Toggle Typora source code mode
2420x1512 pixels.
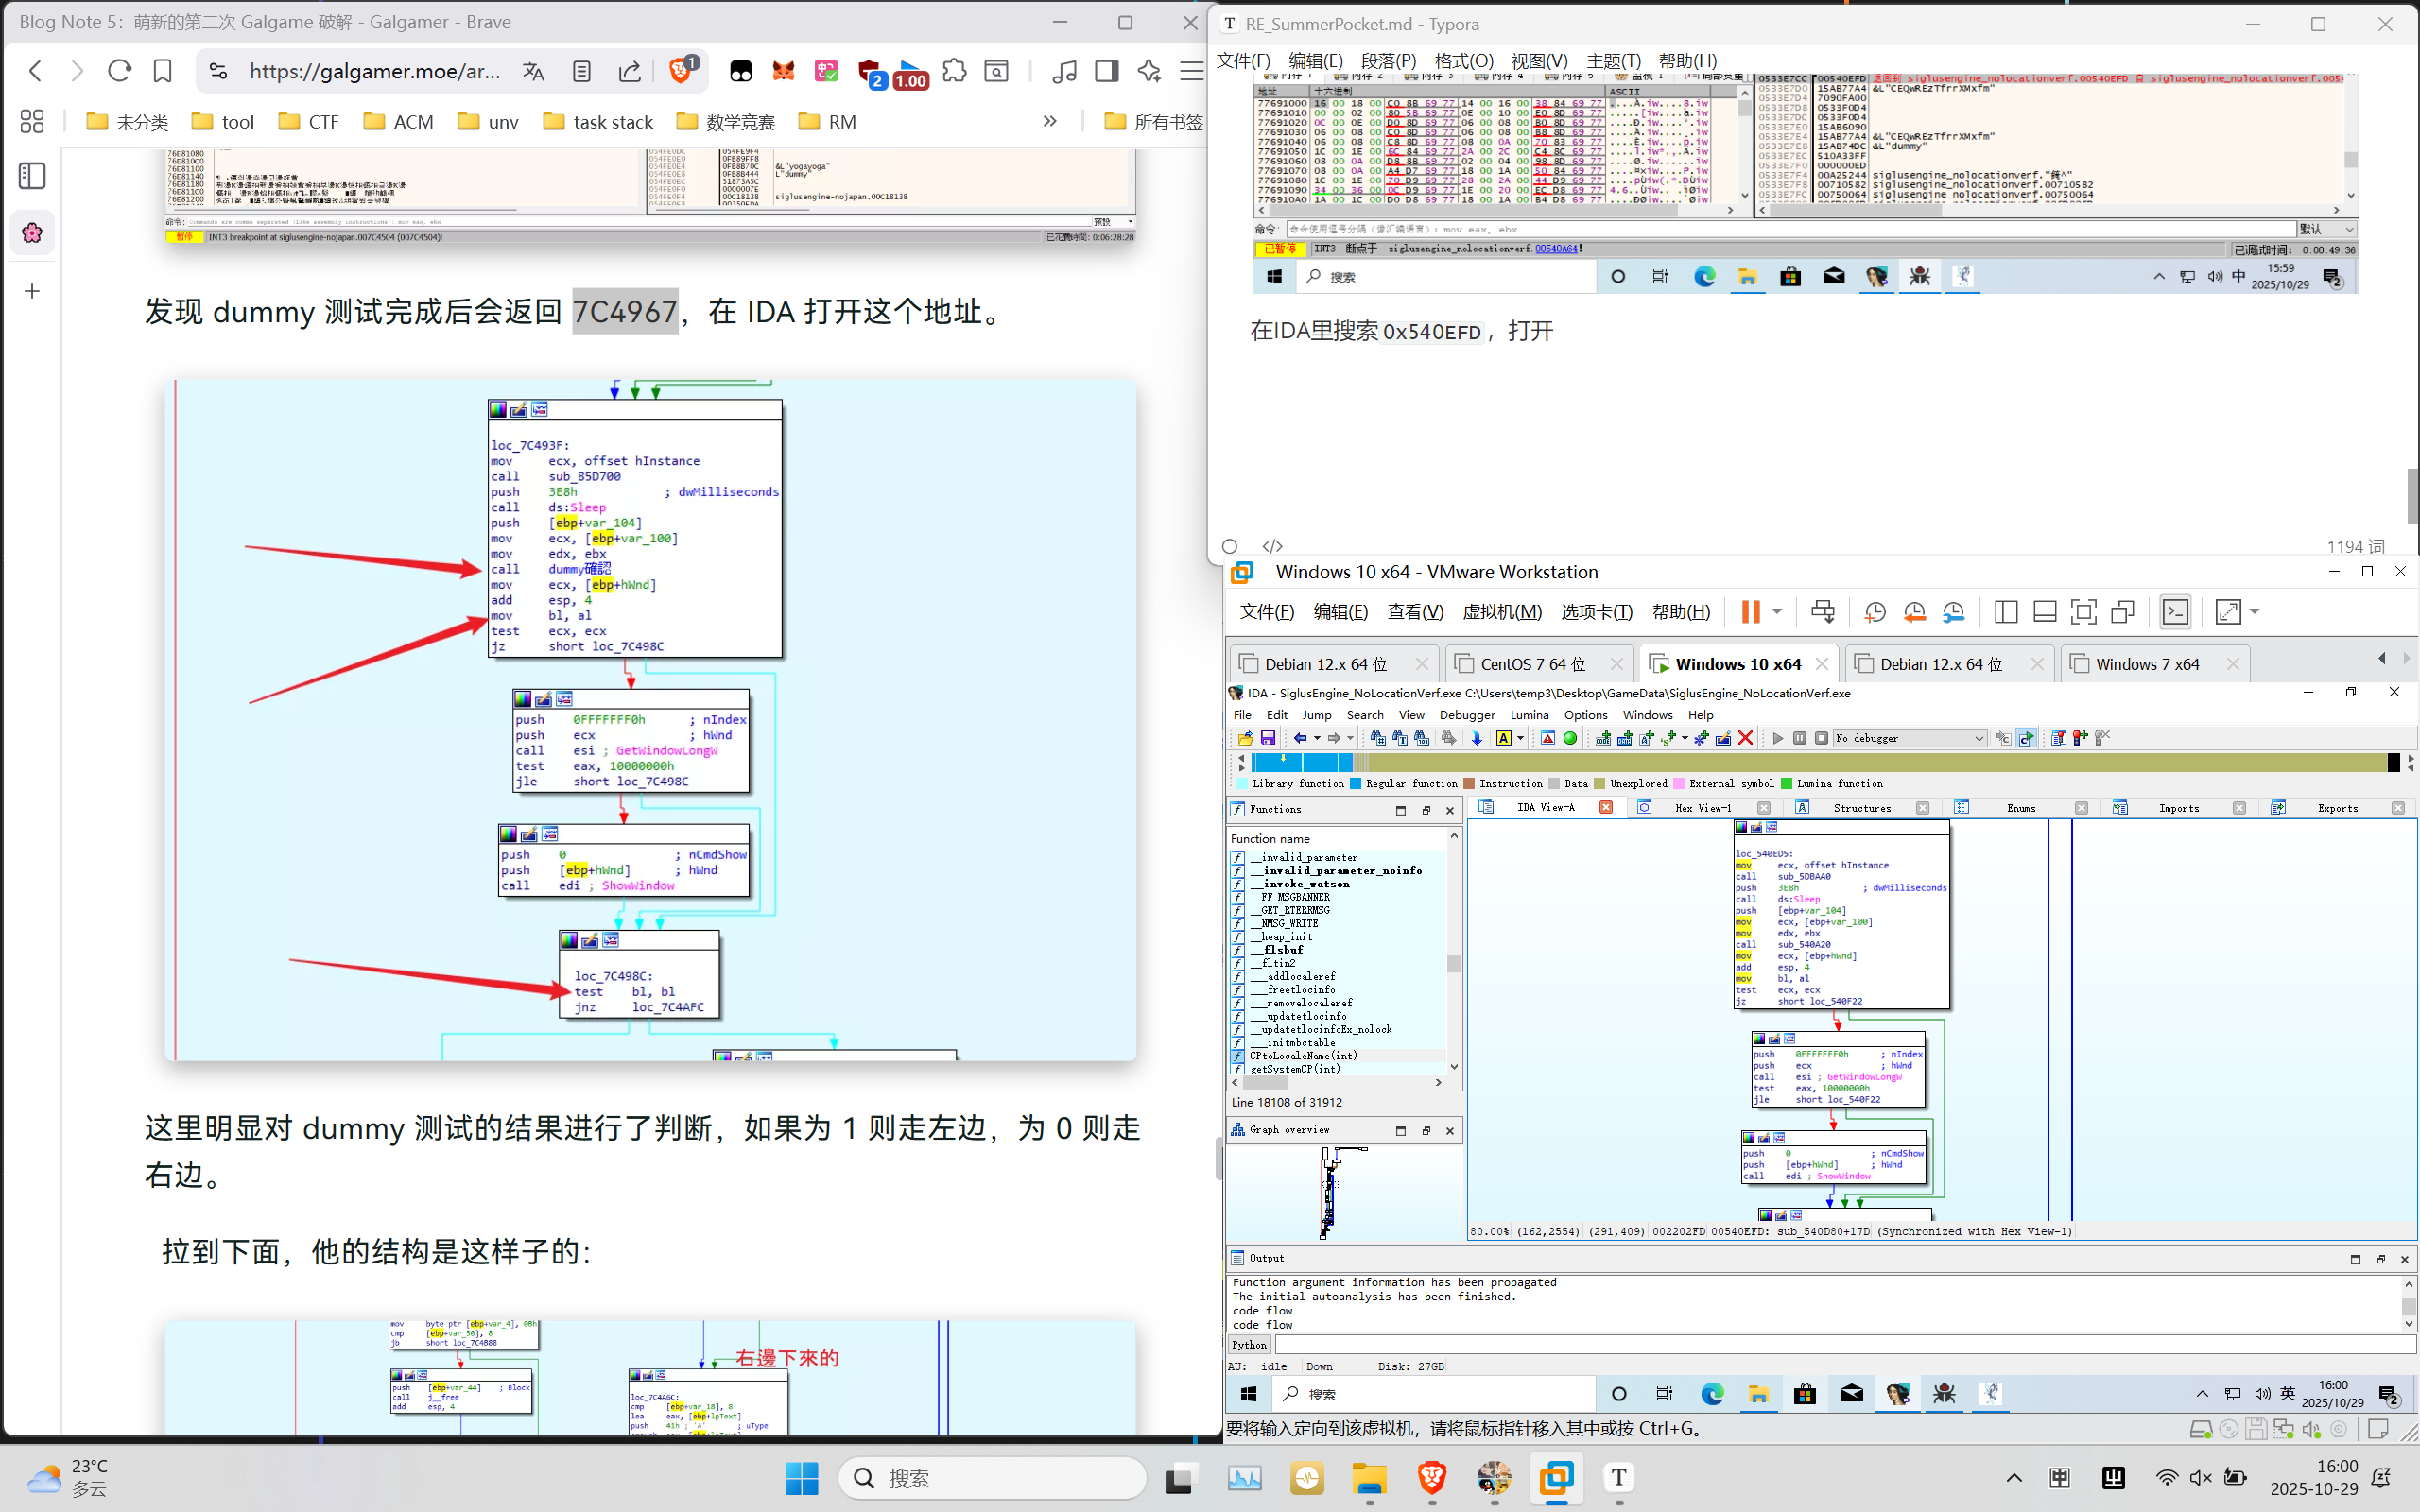click(1272, 546)
